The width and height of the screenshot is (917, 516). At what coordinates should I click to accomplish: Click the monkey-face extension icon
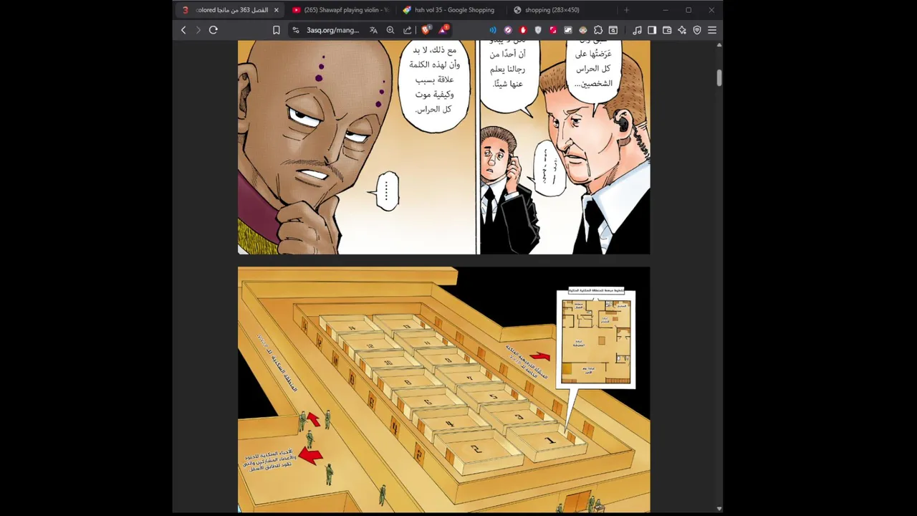point(583,30)
